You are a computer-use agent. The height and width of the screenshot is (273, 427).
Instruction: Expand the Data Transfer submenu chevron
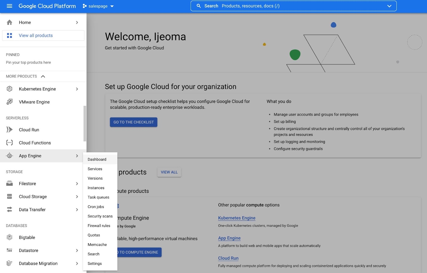pyautogui.click(x=77, y=210)
